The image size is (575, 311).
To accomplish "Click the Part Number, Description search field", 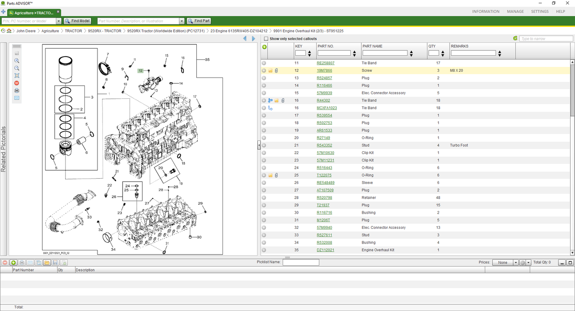I will [138, 21].
